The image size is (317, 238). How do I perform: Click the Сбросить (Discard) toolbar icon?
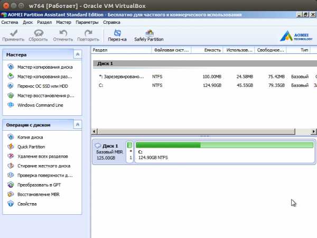pos(39,33)
